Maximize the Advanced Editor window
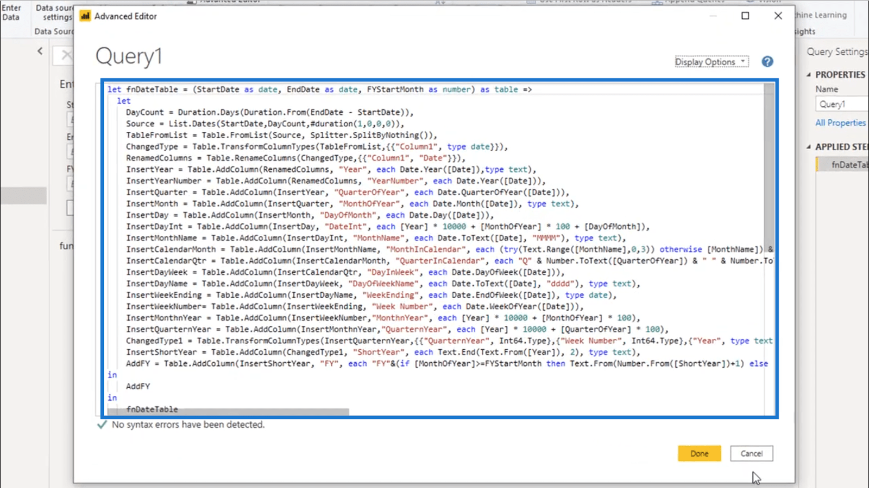869x488 pixels. pos(745,16)
